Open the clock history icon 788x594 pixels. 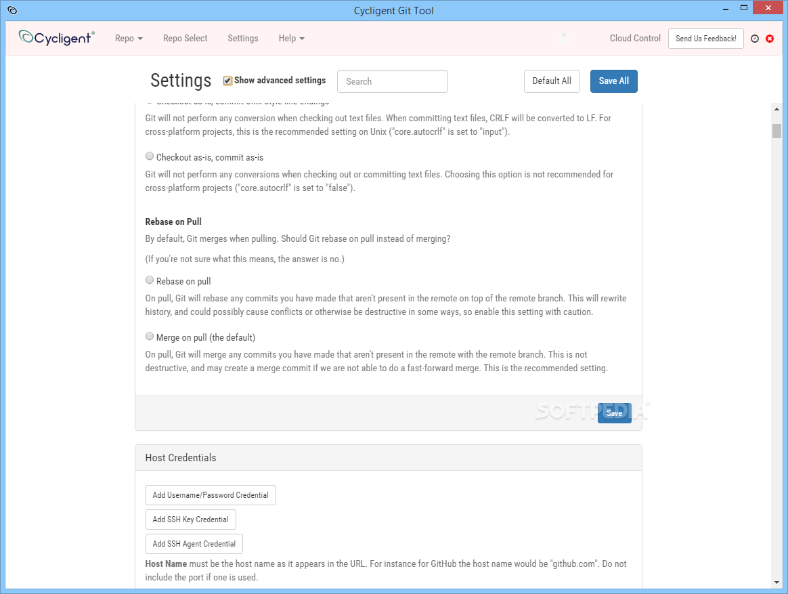click(x=754, y=39)
